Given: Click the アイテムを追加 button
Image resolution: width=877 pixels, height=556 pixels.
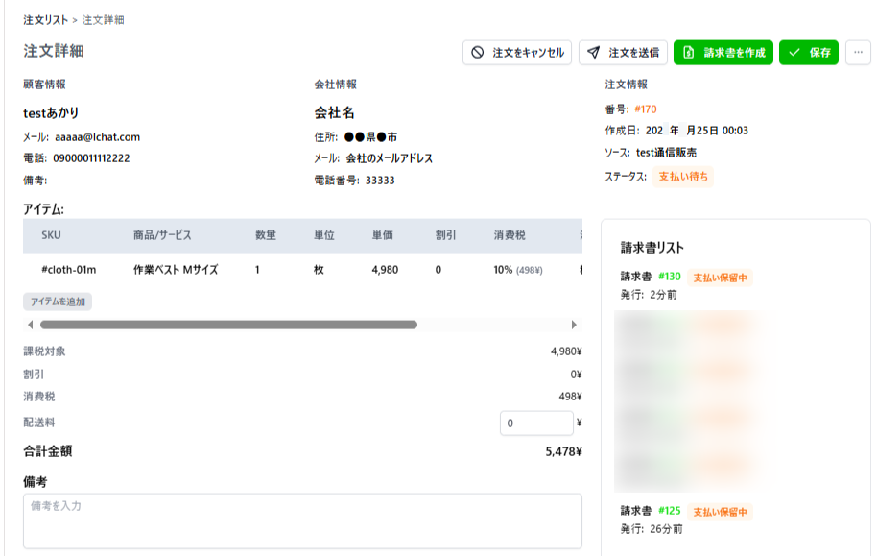Looking at the screenshot, I should (x=58, y=302).
